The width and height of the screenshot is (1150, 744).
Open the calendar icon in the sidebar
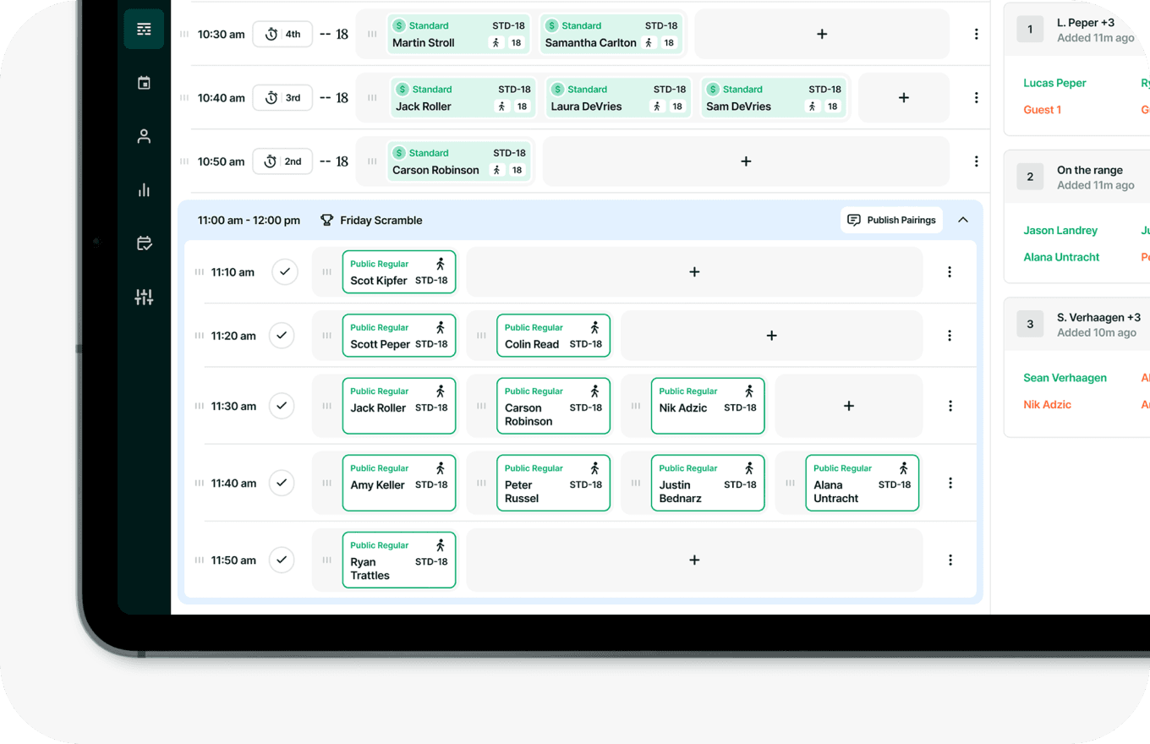[144, 82]
